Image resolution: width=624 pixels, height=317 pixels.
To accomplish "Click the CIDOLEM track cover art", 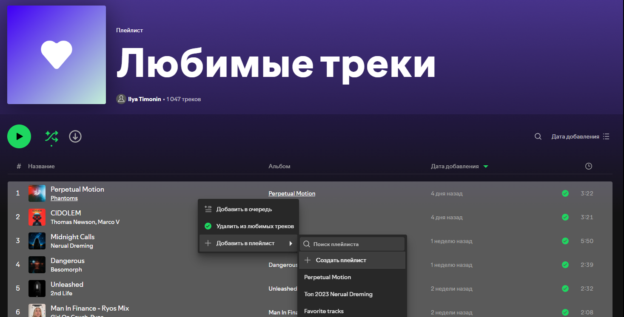I will [x=37, y=217].
